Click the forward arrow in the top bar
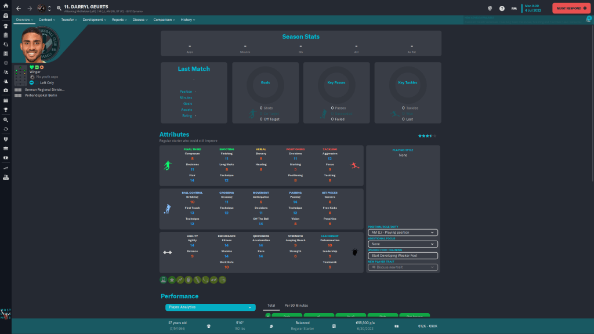 pos(30,8)
